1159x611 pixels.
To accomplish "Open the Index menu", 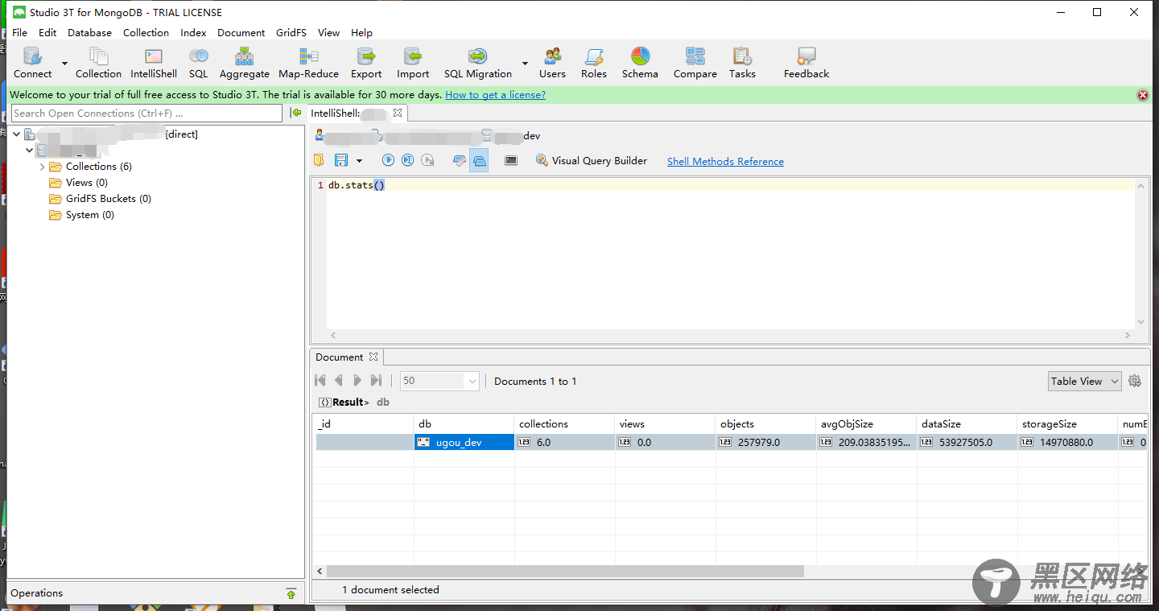I will (x=193, y=32).
